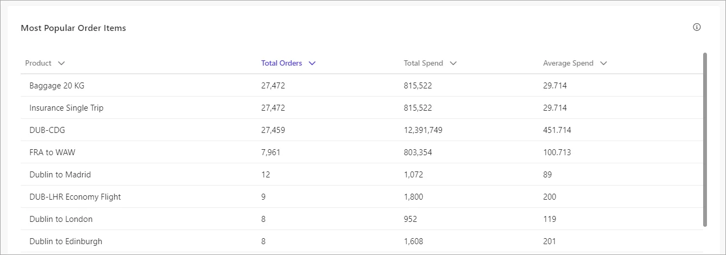Select the Dublin to London product cell
The height and width of the screenshot is (255, 726).
[x=61, y=219]
